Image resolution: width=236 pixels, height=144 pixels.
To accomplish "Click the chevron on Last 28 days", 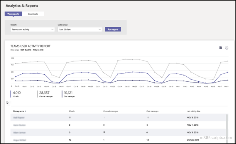I will click(x=100, y=30).
